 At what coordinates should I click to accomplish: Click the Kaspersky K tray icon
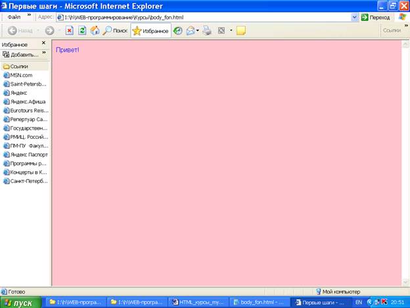pyautogui.click(x=384, y=302)
